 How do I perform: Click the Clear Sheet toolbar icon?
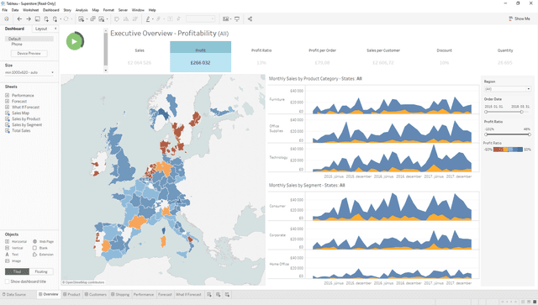(101, 18)
